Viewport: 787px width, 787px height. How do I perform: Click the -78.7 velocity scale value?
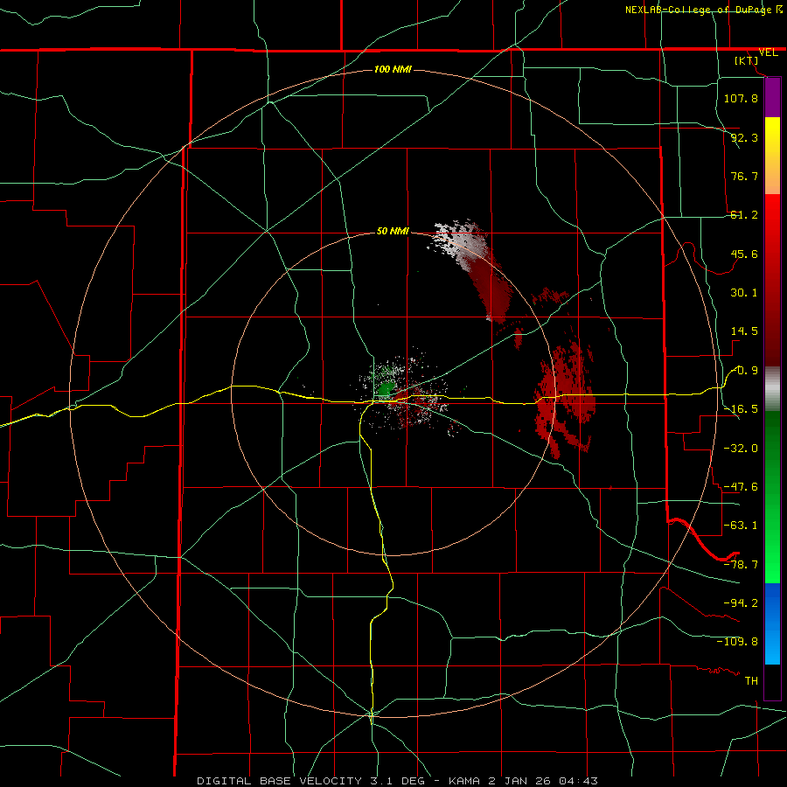(741, 565)
